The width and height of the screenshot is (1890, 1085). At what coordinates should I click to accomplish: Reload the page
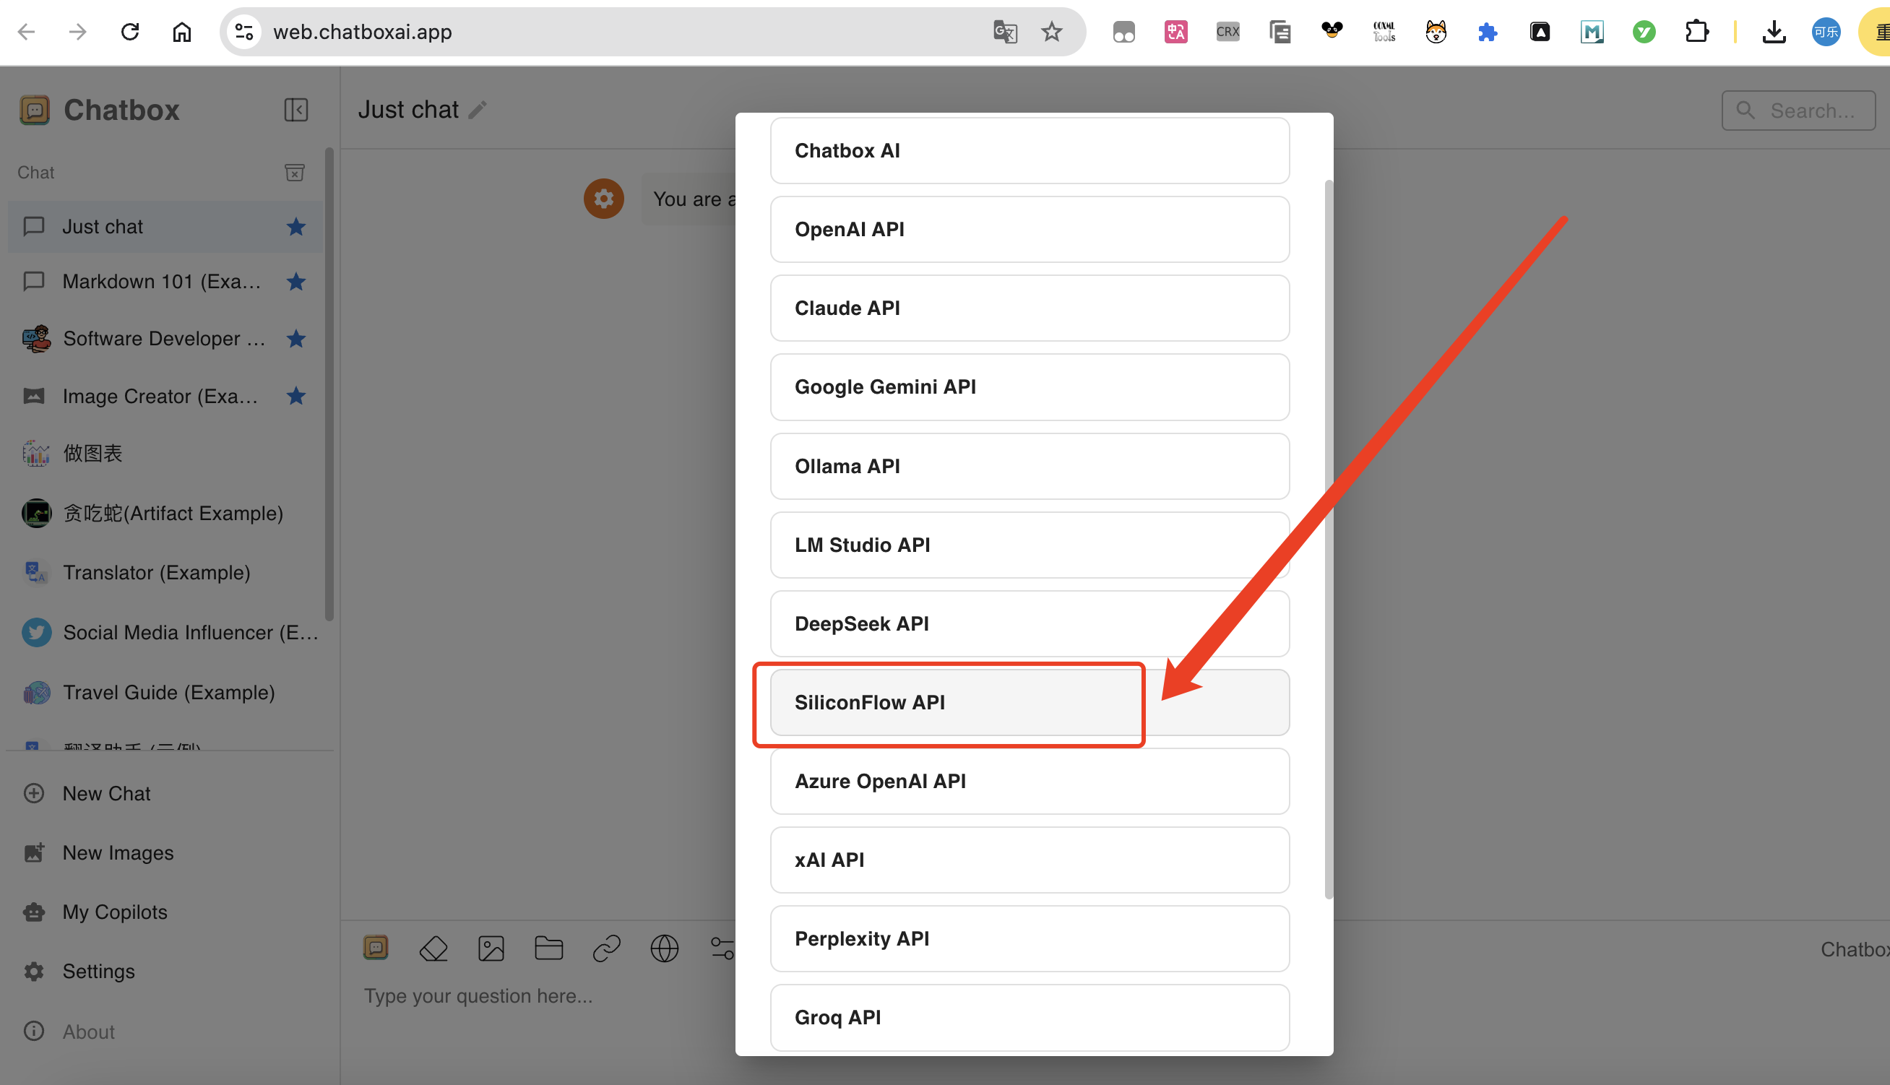tap(129, 32)
